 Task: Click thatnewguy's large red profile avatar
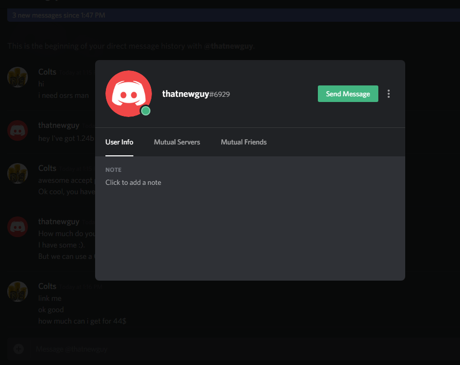tap(129, 94)
